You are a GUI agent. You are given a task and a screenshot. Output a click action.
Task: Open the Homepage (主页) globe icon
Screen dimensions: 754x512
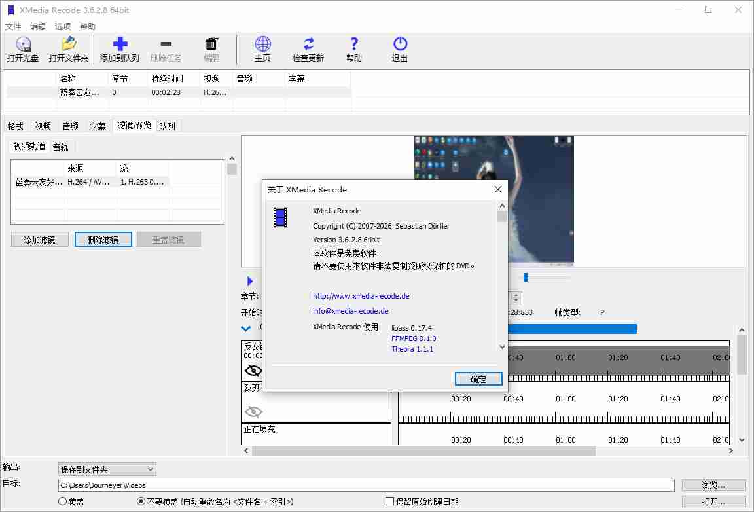262,45
